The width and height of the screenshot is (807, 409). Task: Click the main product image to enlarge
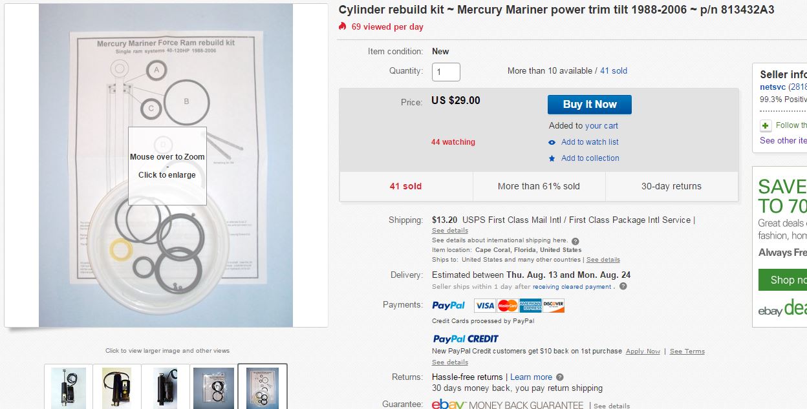pyautogui.click(x=166, y=165)
